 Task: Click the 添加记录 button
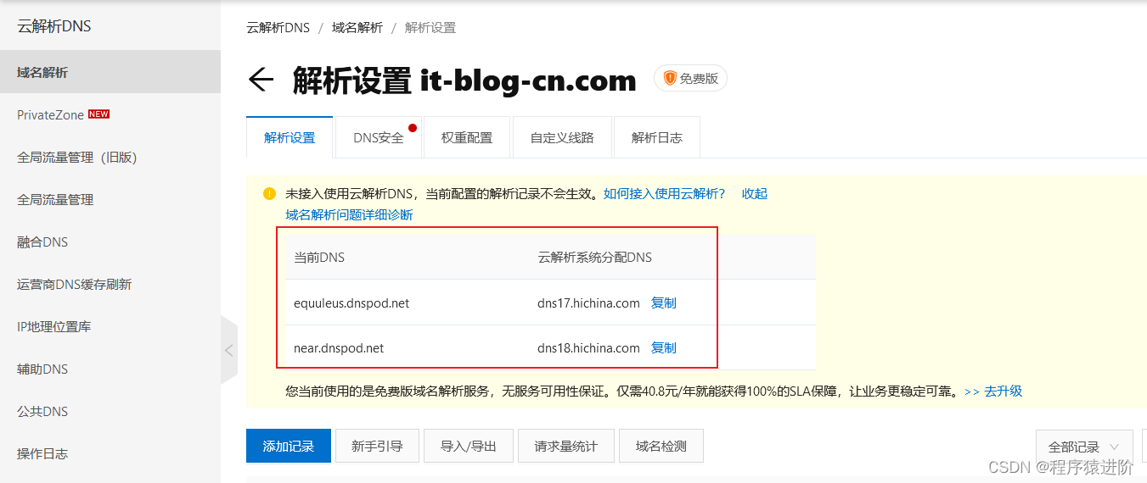(x=289, y=446)
